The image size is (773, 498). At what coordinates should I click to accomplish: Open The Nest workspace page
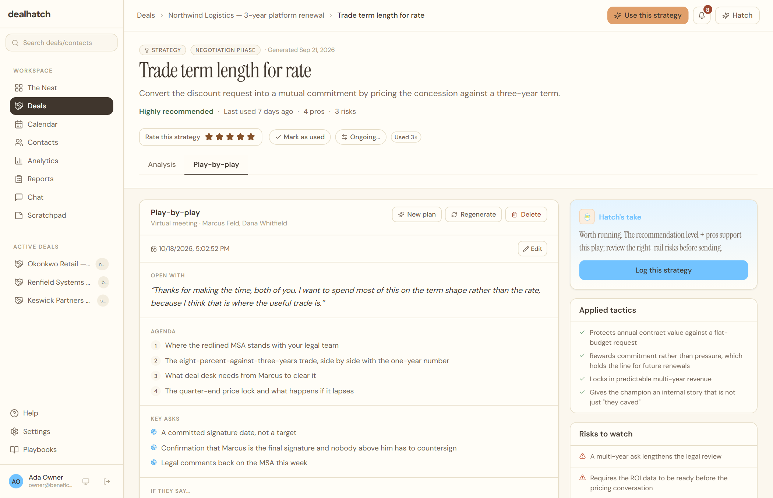point(61,88)
